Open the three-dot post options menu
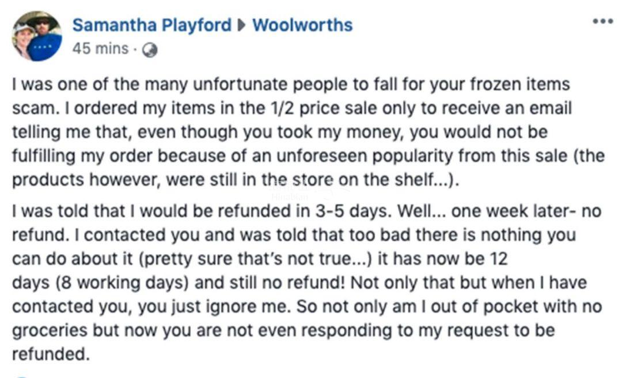Image resolution: width=622 pixels, height=378 pixels. (x=603, y=21)
